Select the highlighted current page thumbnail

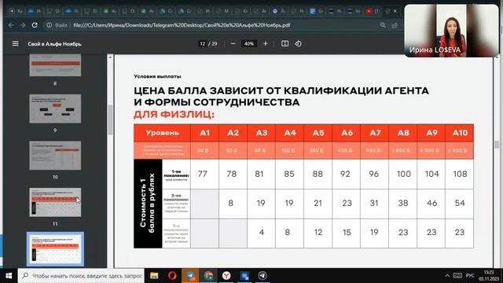point(55,249)
